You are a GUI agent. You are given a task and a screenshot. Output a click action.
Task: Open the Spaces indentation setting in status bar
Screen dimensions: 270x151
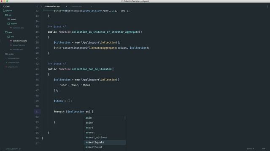point(250,149)
